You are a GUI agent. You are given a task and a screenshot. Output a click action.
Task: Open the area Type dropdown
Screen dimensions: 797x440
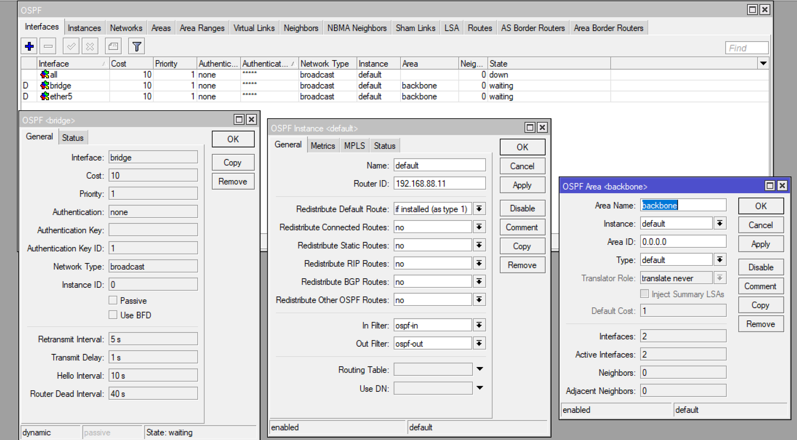pos(720,260)
